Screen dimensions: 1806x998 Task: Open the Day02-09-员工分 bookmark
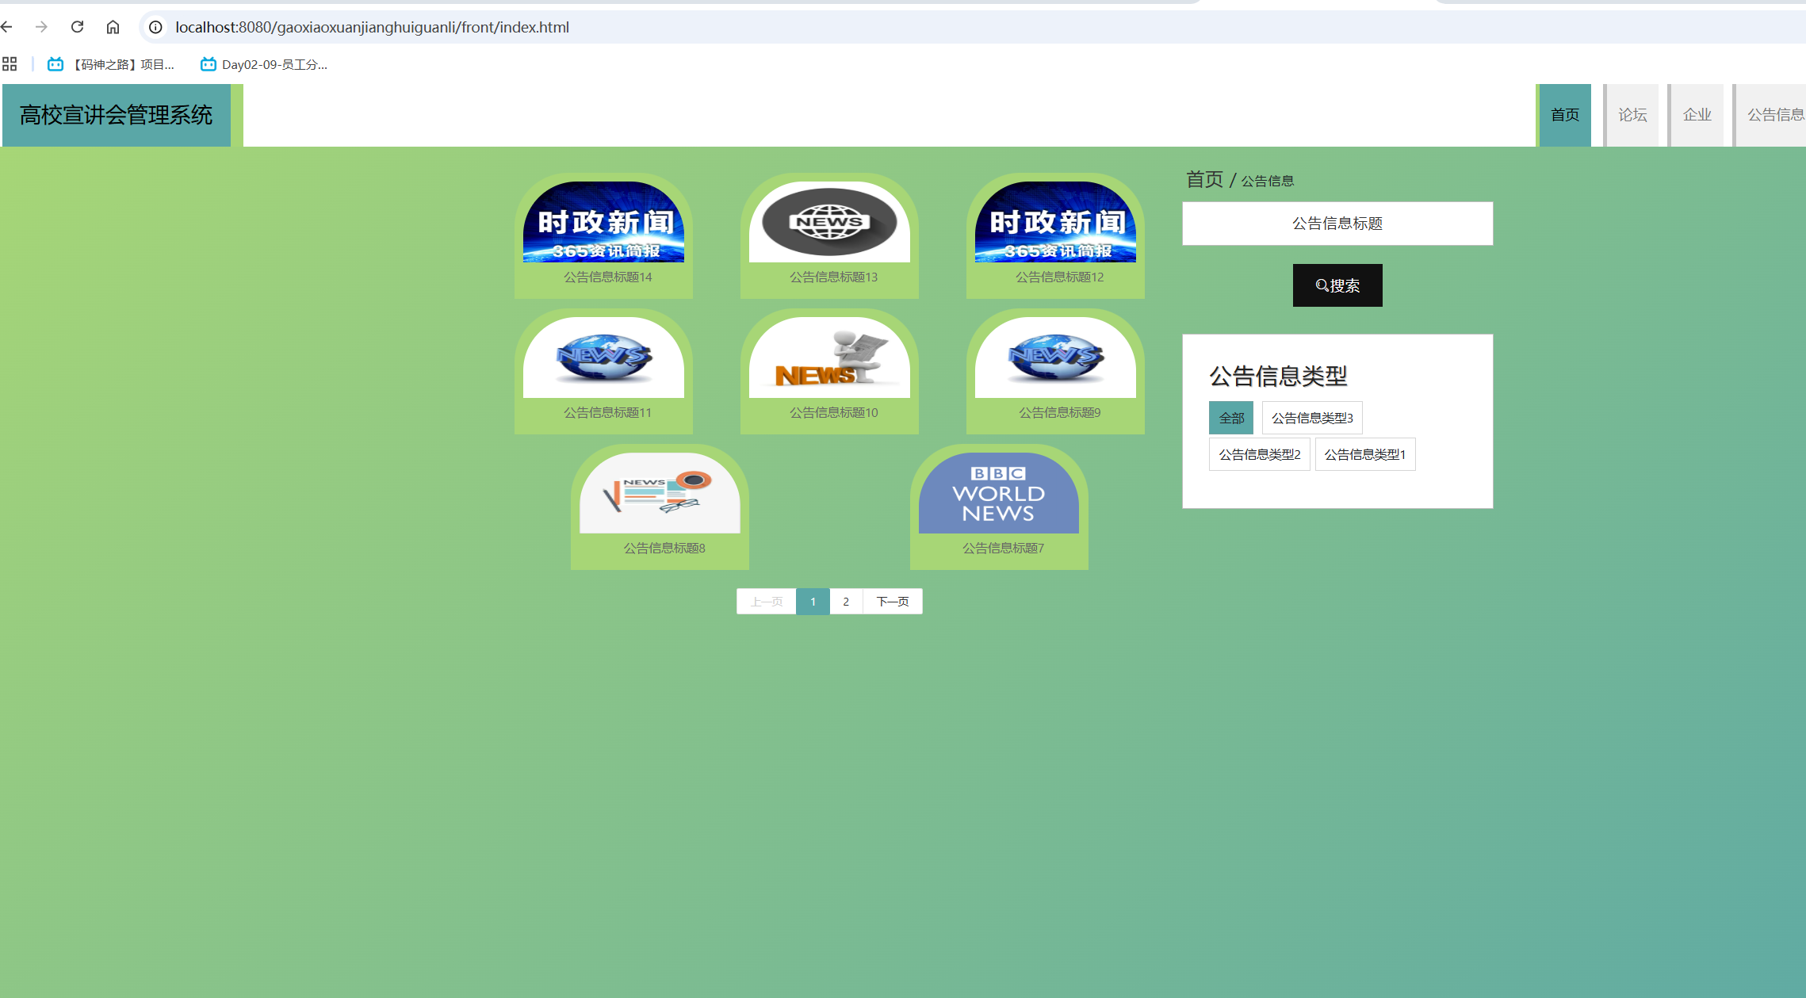click(264, 64)
